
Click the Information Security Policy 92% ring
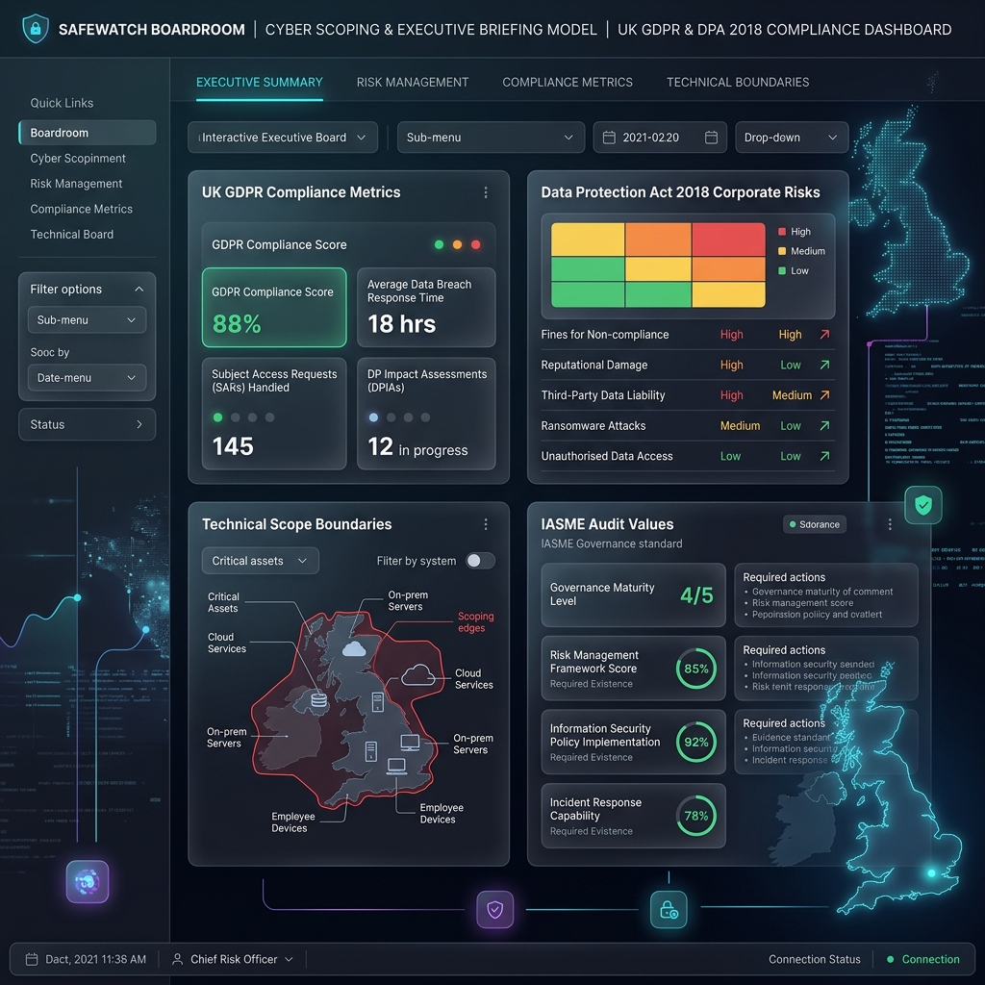[696, 742]
